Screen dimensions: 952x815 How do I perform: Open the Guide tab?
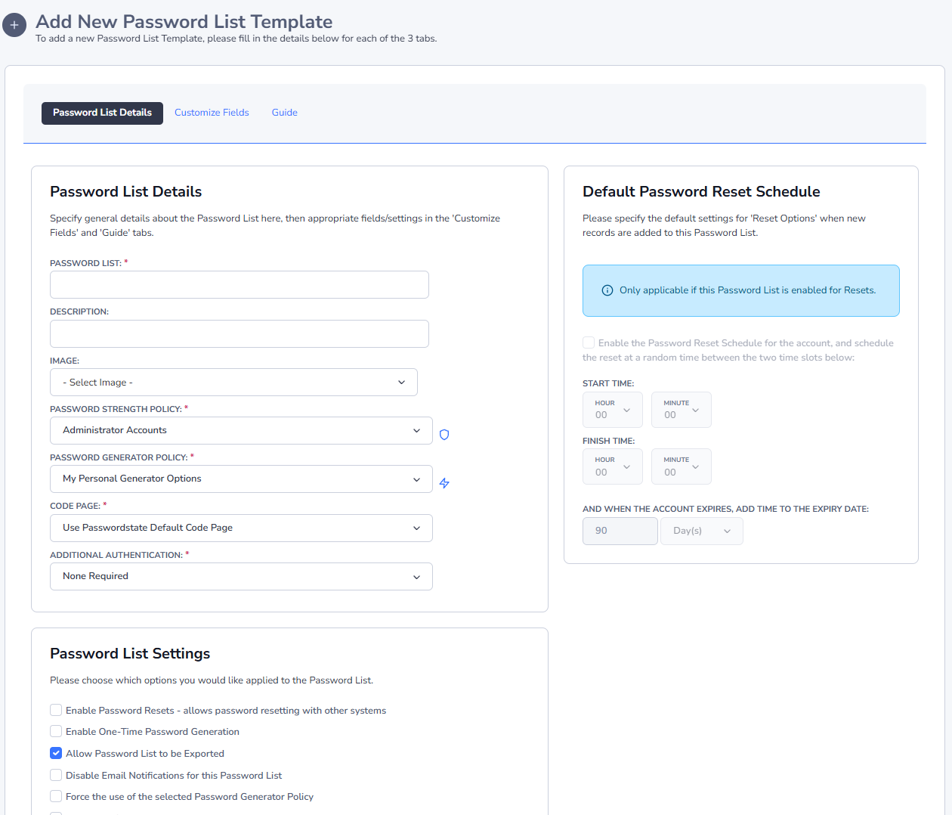tap(284, 113)
